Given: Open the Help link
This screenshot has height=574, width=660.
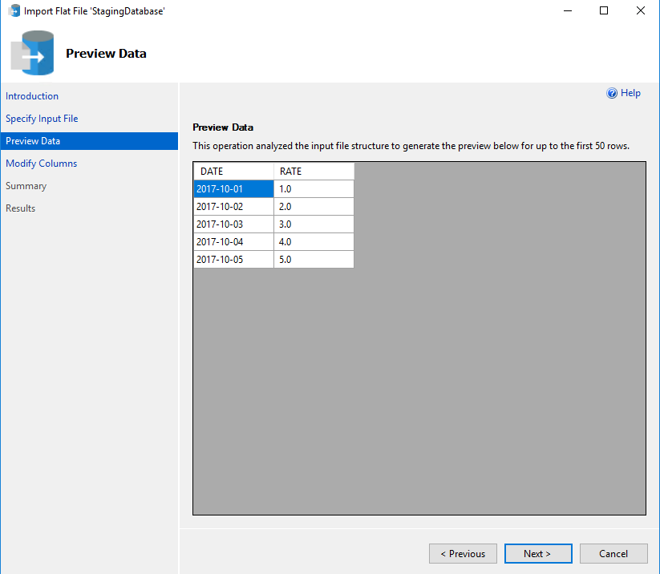Looking at the screenshot, I should pyautogui.click(x=630, y=93).
